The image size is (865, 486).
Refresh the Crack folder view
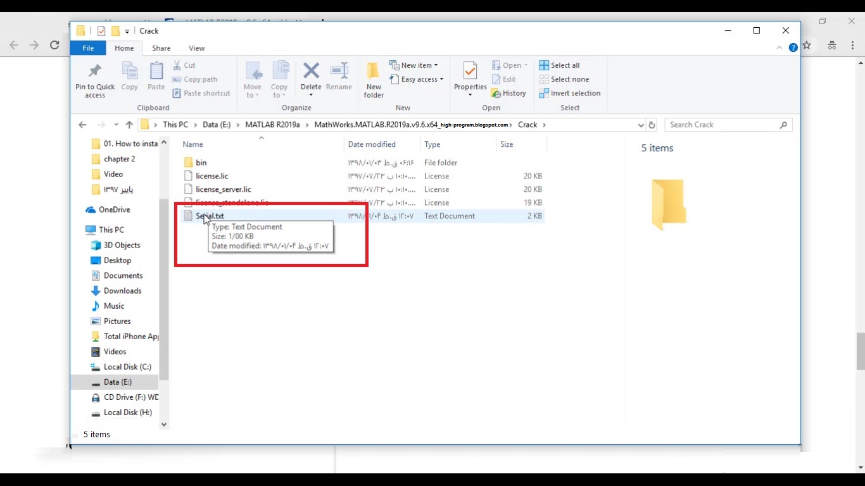(652, 125)
